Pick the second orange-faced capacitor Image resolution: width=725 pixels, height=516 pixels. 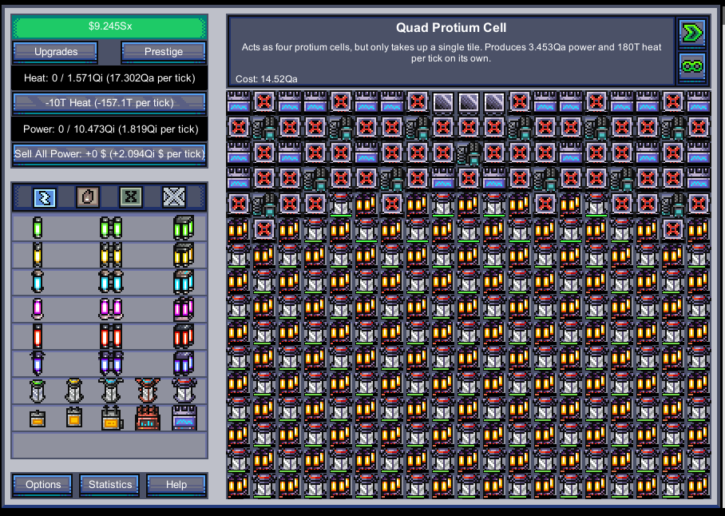(x=74, y=418)
